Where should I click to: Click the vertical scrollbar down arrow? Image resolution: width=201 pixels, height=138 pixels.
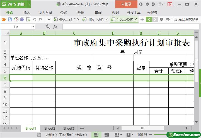(x=196, y=122)
